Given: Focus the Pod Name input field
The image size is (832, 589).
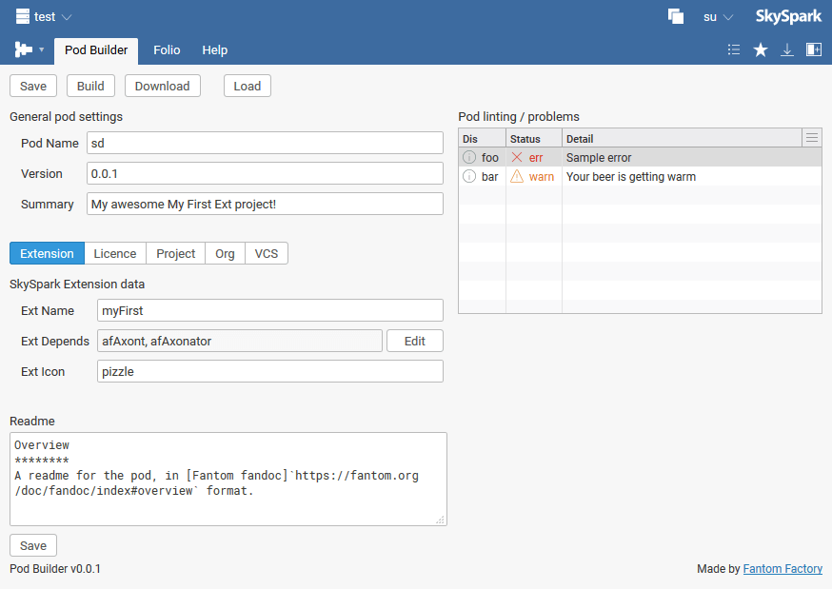Looking at the screenshot, I should click(x=265, y=143).
